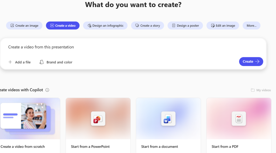Screen dimensions: 276x153
Task: Click the plus icon for Add a file
Action: (10, 62)
